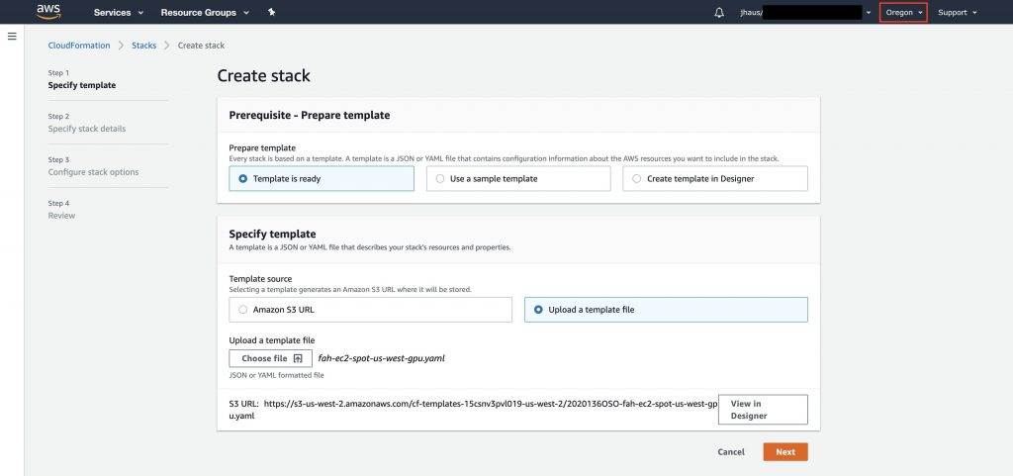Select the Template is ready option

click(x=322, y=179)
